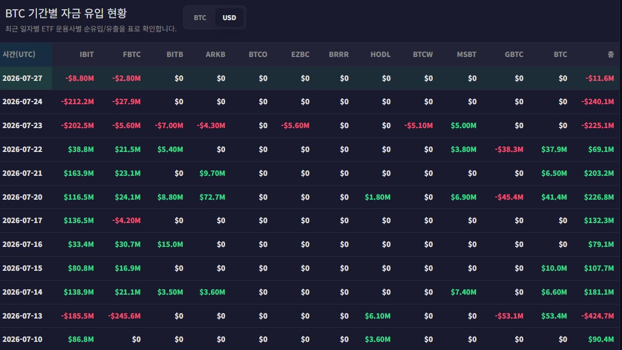Click the HODL column header

[380, 54]
